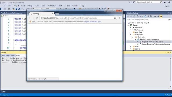The image size is (172, 97).
Task: Open the Debug menu
Action: pos(30,6)
